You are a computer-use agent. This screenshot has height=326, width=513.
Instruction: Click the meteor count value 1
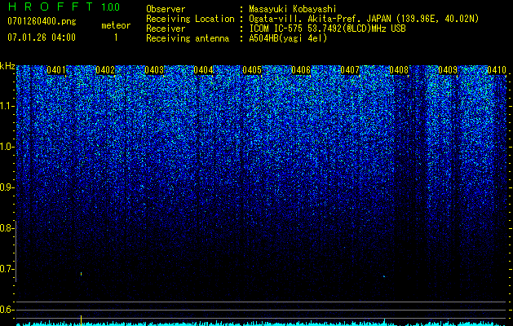[116, 37]
